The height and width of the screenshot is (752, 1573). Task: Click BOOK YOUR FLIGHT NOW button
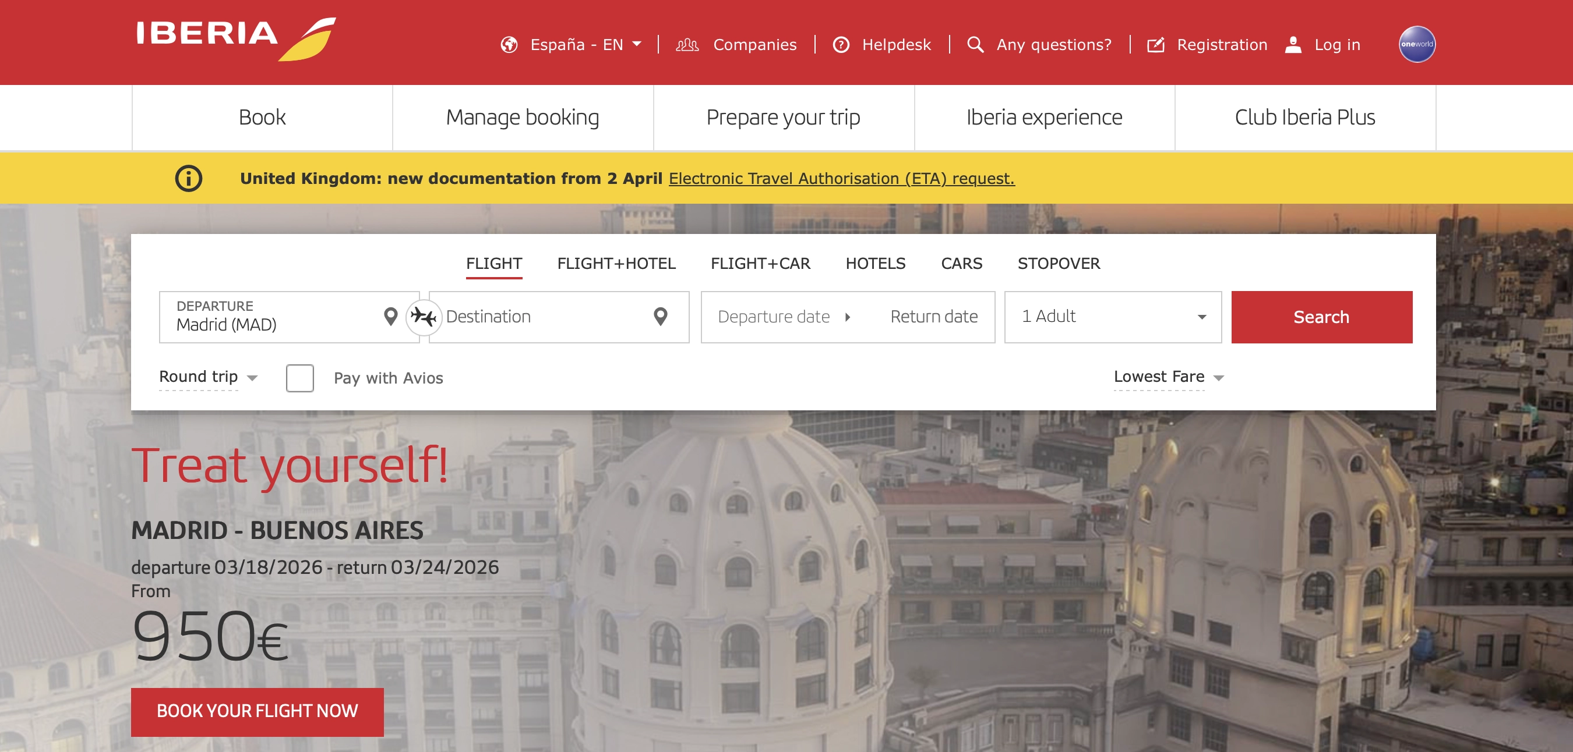257,712
